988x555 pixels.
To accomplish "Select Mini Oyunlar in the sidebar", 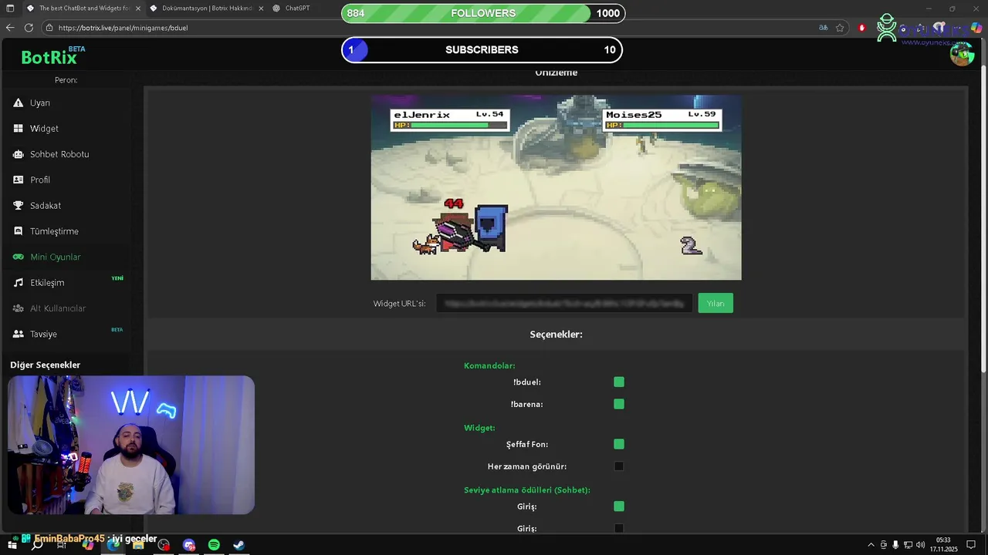I will (x=55, y=257).
